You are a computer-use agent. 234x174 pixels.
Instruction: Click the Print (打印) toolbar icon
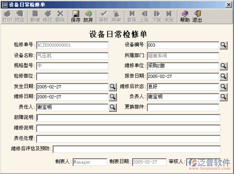(x=7, y=16)
